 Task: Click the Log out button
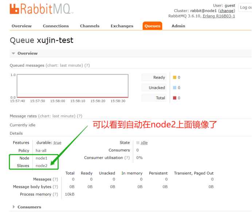(245, 7)
